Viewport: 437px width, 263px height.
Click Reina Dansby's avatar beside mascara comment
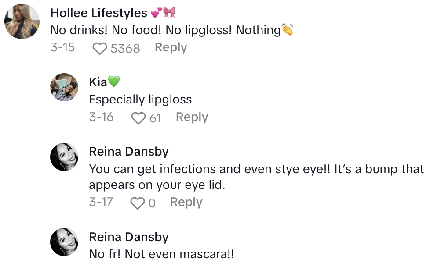(64, 242)
